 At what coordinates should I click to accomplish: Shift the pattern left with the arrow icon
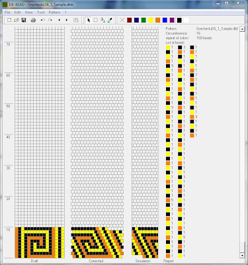click(x=60, y=20)
